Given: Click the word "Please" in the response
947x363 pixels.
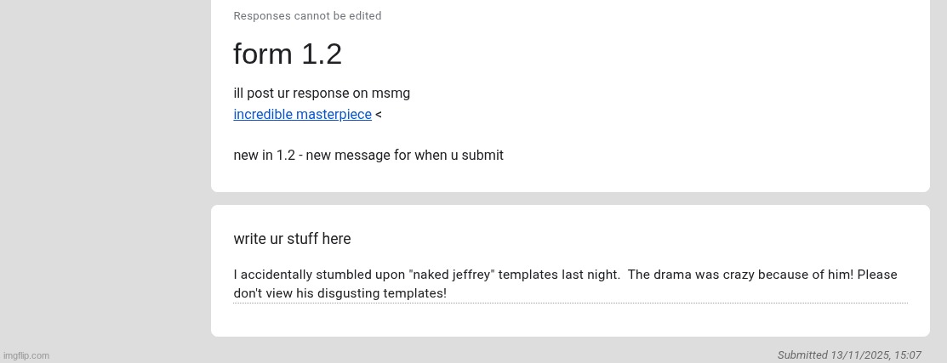Looking at the screenshot, I should 877,275.
